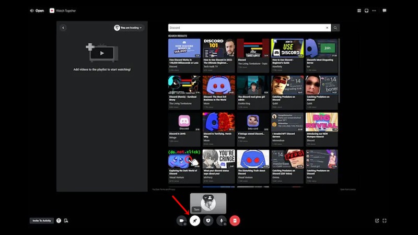
Task: Open camera options dropdown arrow
Action: click(x=185, y=224)
